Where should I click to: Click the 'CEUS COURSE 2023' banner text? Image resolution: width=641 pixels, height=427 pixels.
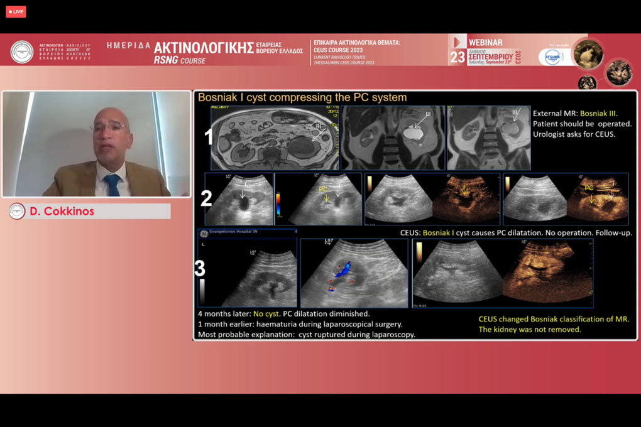[337, 50]
